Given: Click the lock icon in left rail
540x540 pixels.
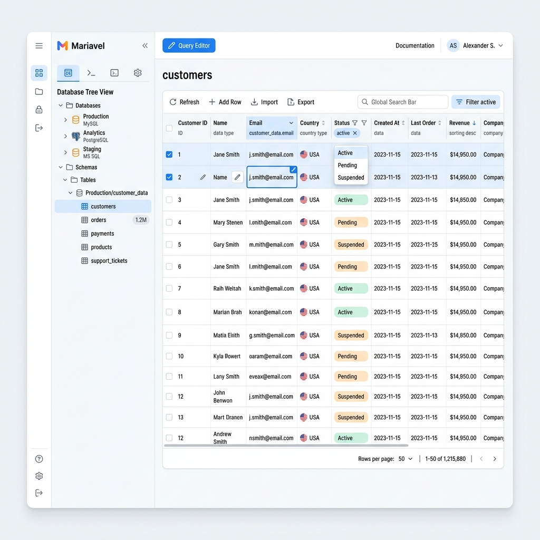Looking at the screenshot, I should (x=39, y=110).
